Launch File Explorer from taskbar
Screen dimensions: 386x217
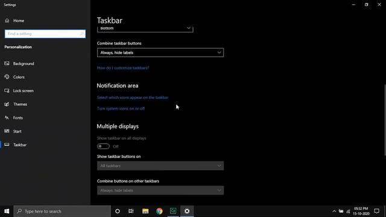click(145, 211)
